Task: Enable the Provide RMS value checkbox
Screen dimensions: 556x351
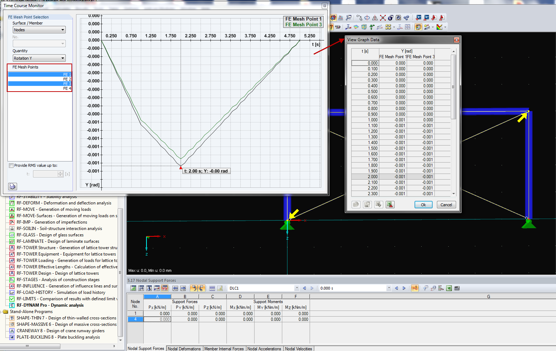Action: tap(11, 165)
